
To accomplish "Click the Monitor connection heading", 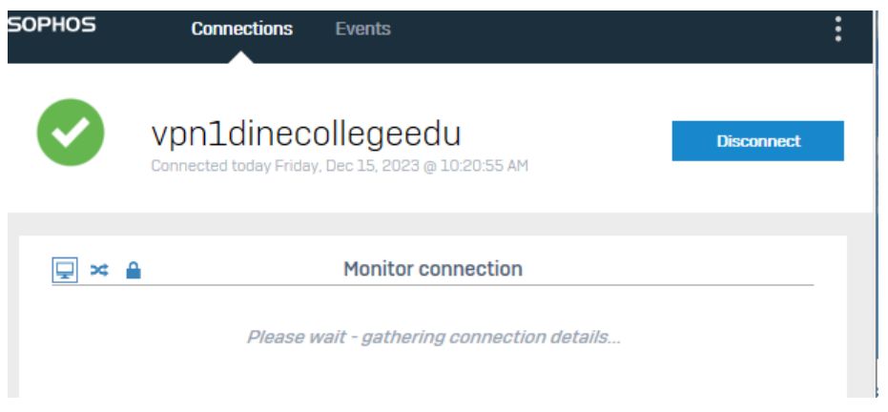I will pyautogui.click(x=433, y=269).
